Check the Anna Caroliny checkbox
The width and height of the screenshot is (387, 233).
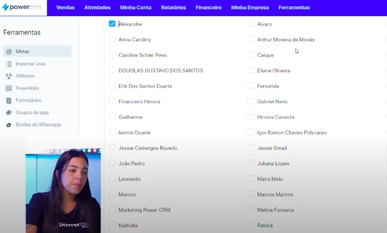(x=112, y=39)
